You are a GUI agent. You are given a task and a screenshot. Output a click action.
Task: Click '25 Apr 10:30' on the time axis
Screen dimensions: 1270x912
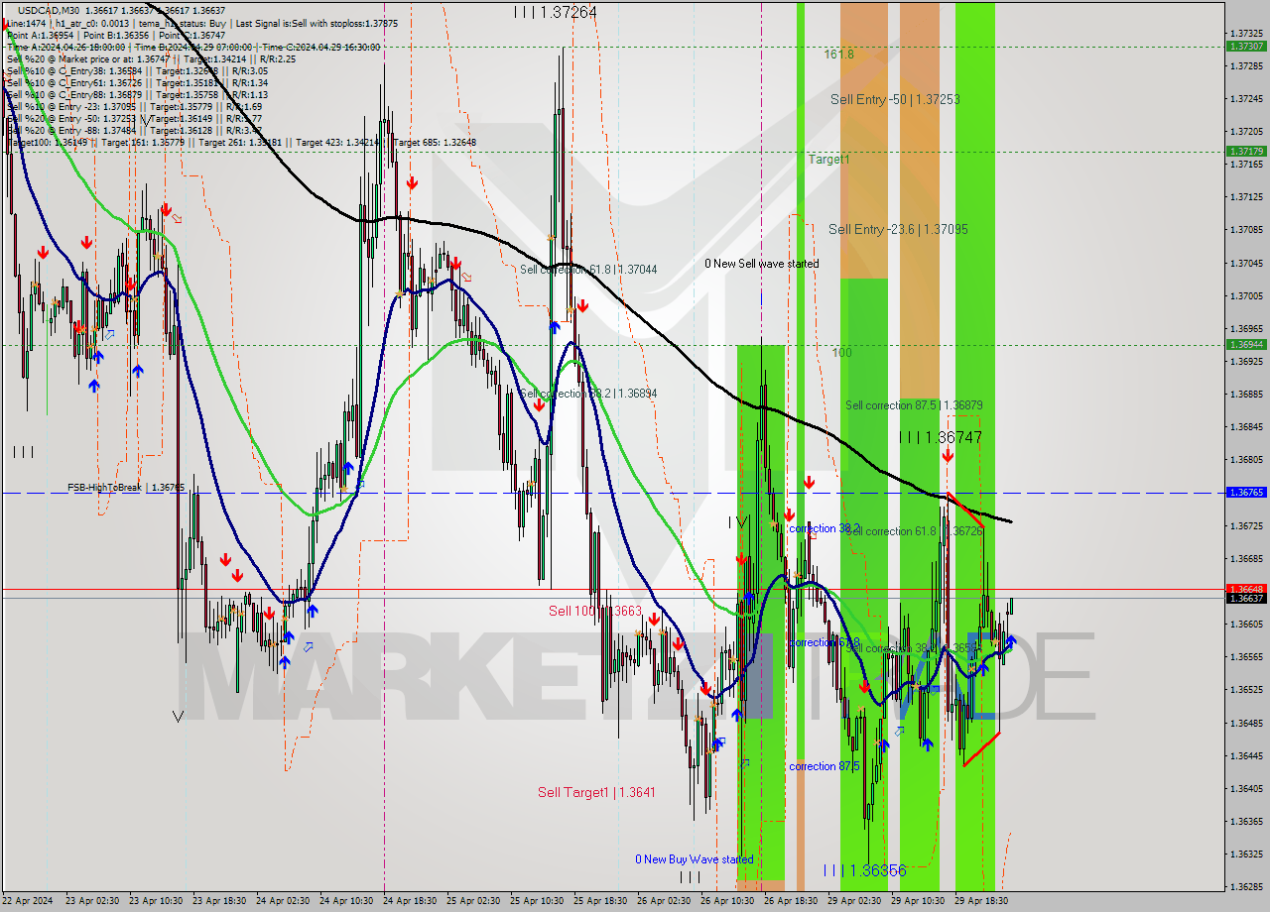coord(537,901)
